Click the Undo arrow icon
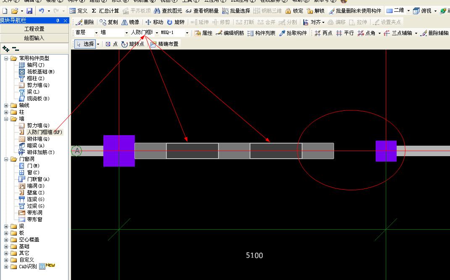The width and height of the screenshot is (450, 280). (42, 11)
